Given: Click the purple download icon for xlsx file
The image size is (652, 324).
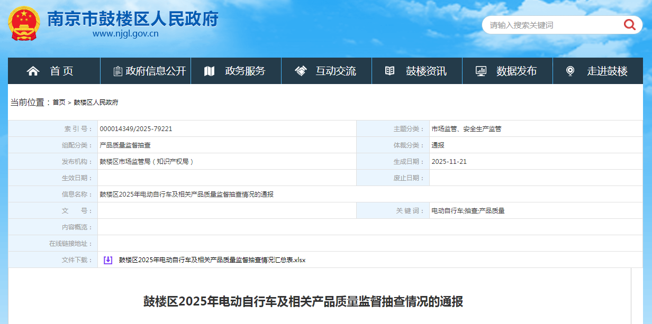Looking at the screenshot, I should coord(108,260).
